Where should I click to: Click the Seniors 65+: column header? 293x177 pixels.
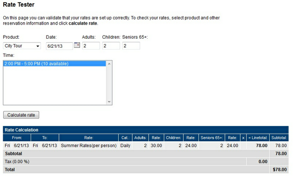(212, 138)
